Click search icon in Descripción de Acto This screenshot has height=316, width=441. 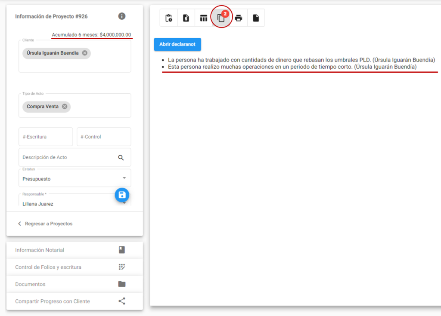pyautogui.click(x=121, y=158)
